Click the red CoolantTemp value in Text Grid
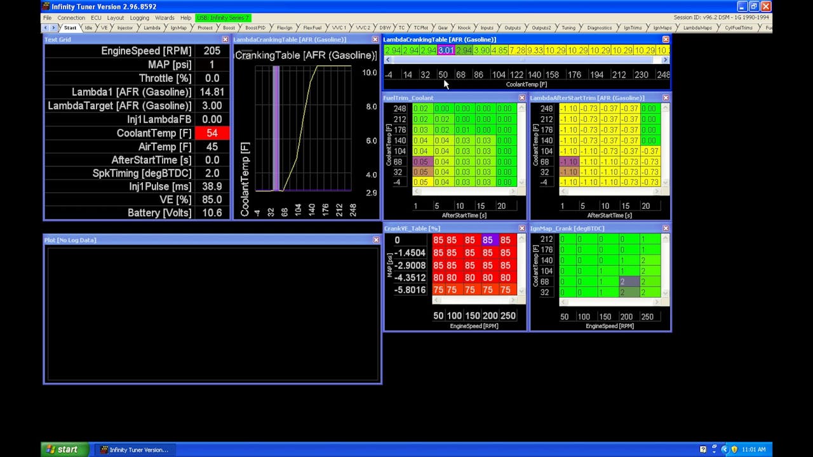Viewport: 813px width, 457px height. [213, 133]
